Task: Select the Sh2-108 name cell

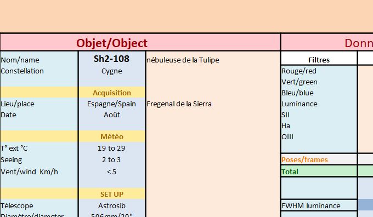Action: [111, 59]
